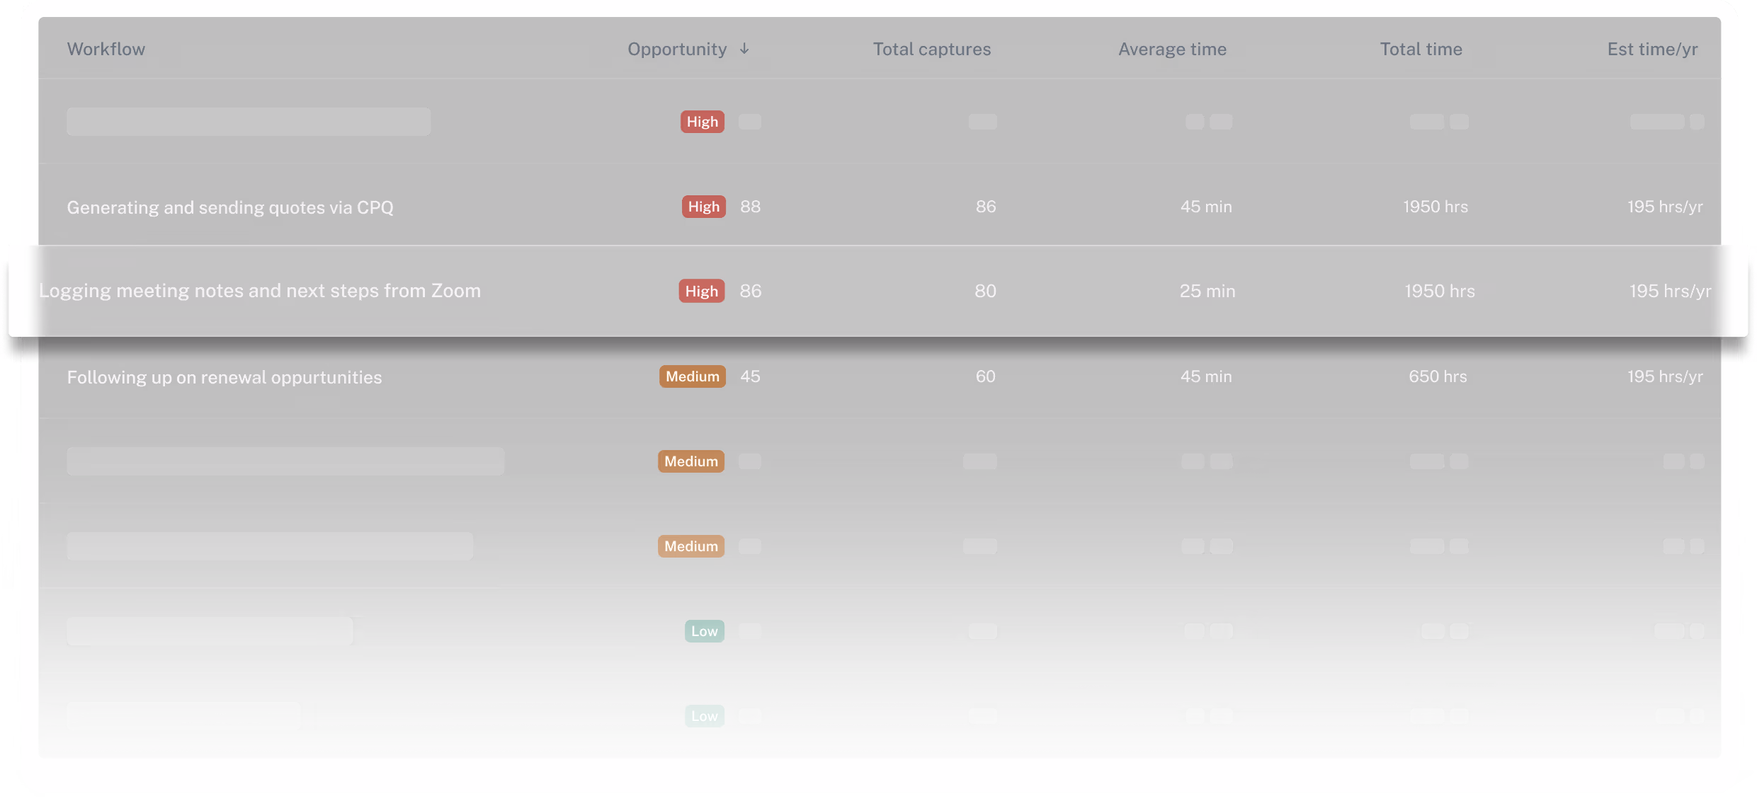1757x801 pixels.
Task: Click the Opportunity column header label
Action: pyautogui.click(x=677, y=49)
